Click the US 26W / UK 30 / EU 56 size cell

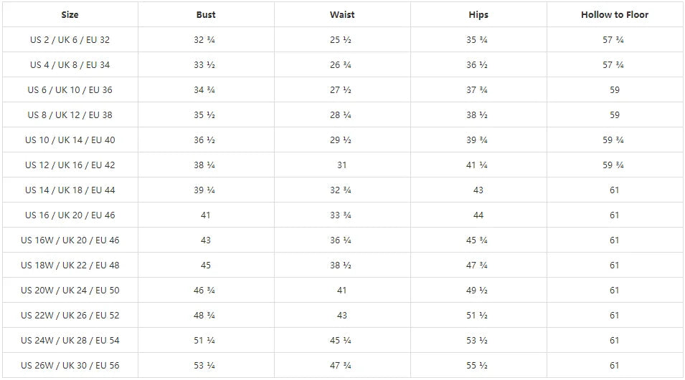coord(70,366)
